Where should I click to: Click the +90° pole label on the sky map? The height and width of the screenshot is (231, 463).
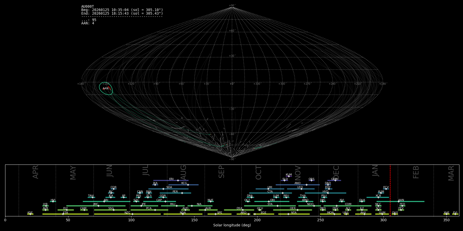tap(232, 6)
